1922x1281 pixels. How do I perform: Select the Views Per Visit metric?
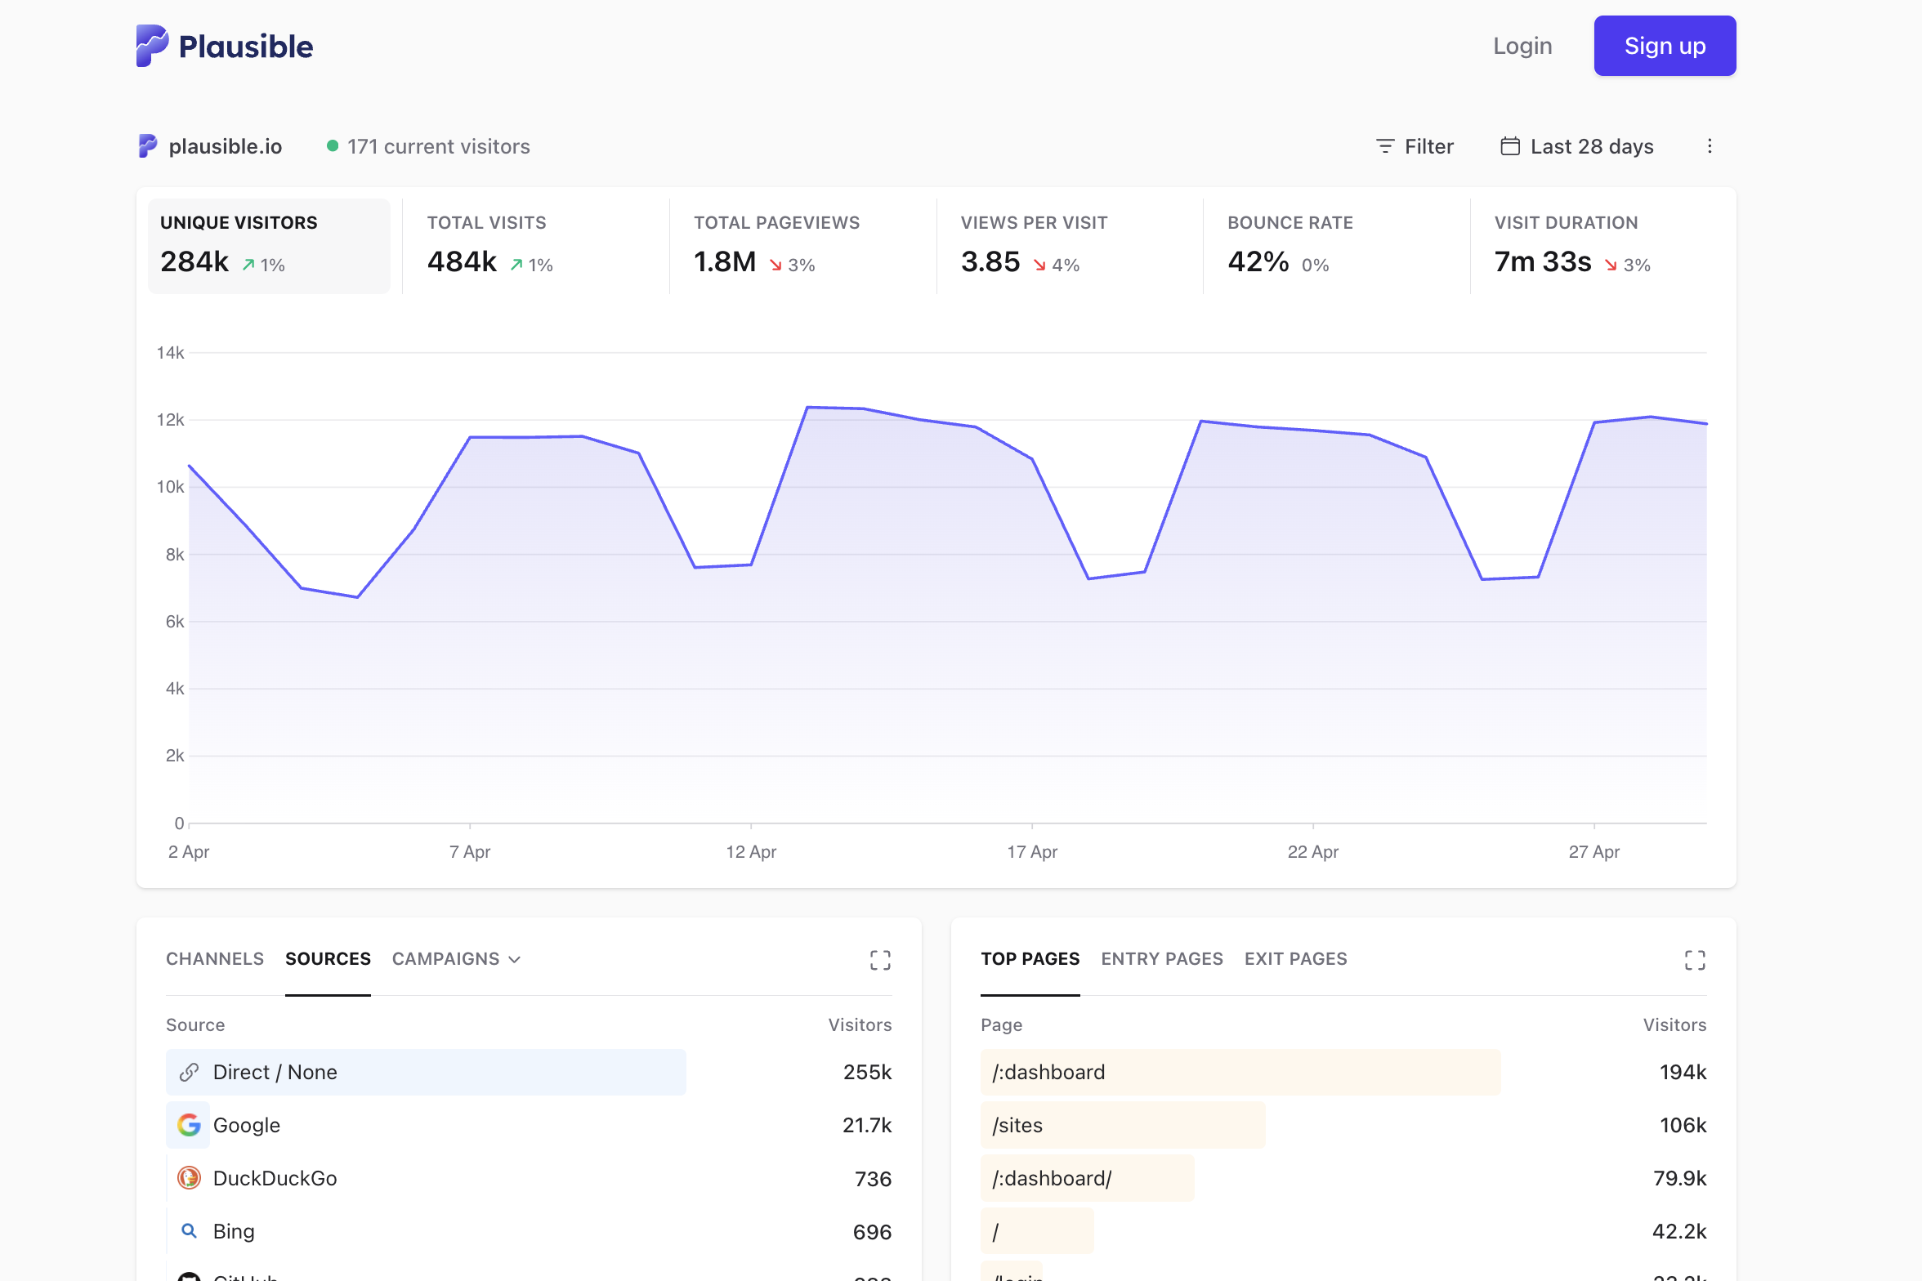1069,246
